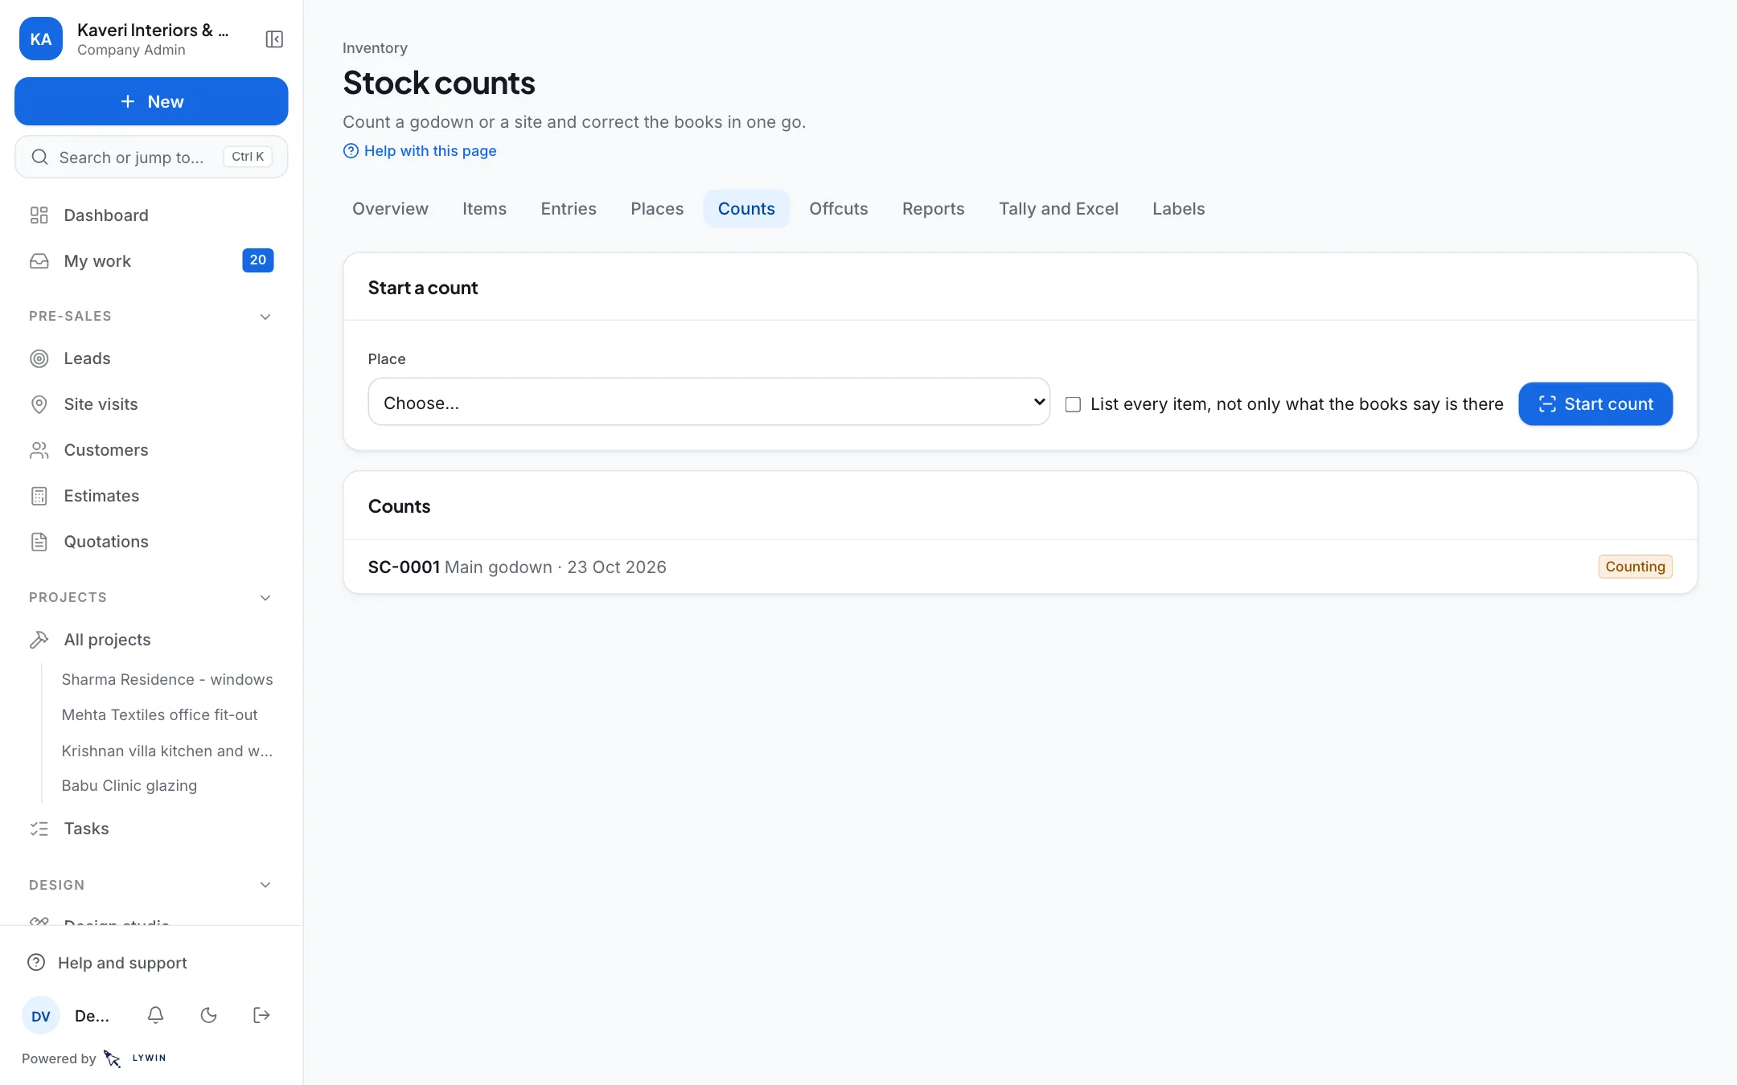Collapse the PRE-SALES section chevron
The image size is (1737, 1085).
click(265, 317)
